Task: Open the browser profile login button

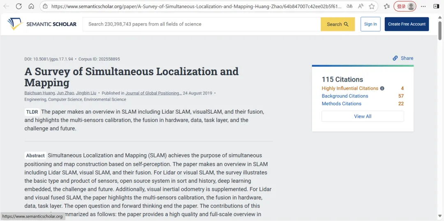Action: pos(405,6)
